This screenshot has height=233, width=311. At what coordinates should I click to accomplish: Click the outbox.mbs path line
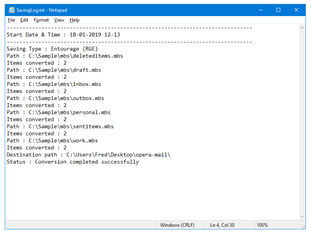click(x=55, y=98)
